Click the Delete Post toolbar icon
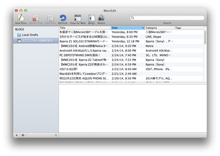The image size is (220, 156). 36,18
